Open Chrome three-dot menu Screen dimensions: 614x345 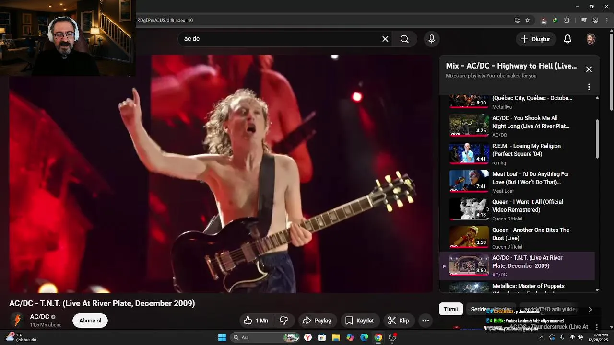coord(606,20)
